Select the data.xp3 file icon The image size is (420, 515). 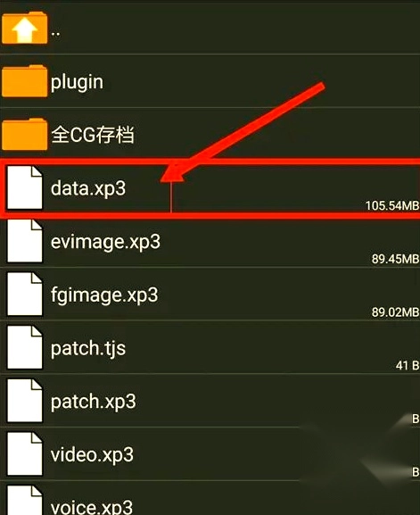point(25,187)
